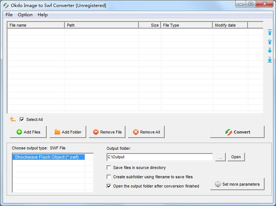Screen dimensions: 276x206
Task: Start conversion with the Convert button
Action: 237,132
